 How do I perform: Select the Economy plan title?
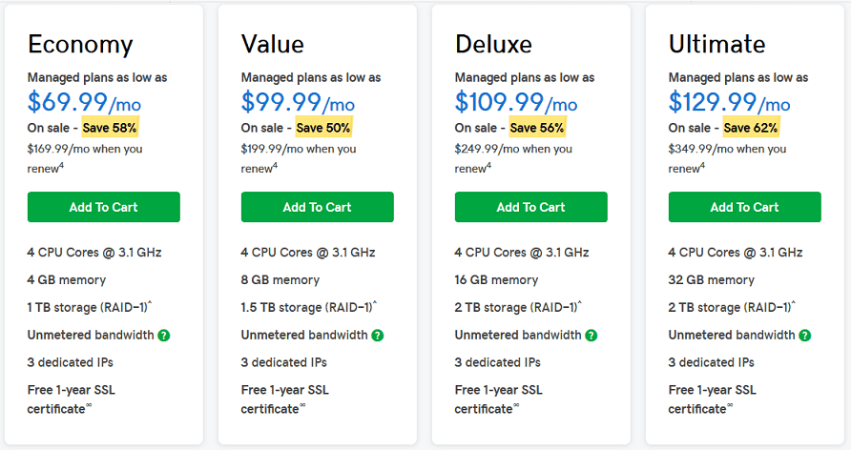[80, 45]
